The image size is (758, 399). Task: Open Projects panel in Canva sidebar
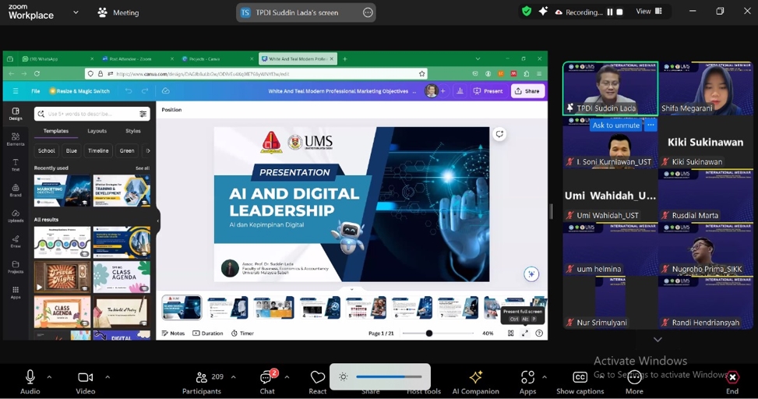pos(16,267)
